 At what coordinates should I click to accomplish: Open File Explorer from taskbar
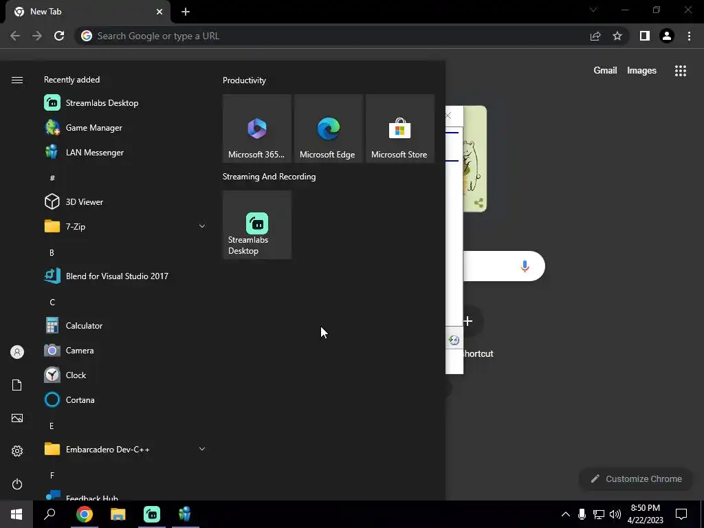[x=118, y=514]
